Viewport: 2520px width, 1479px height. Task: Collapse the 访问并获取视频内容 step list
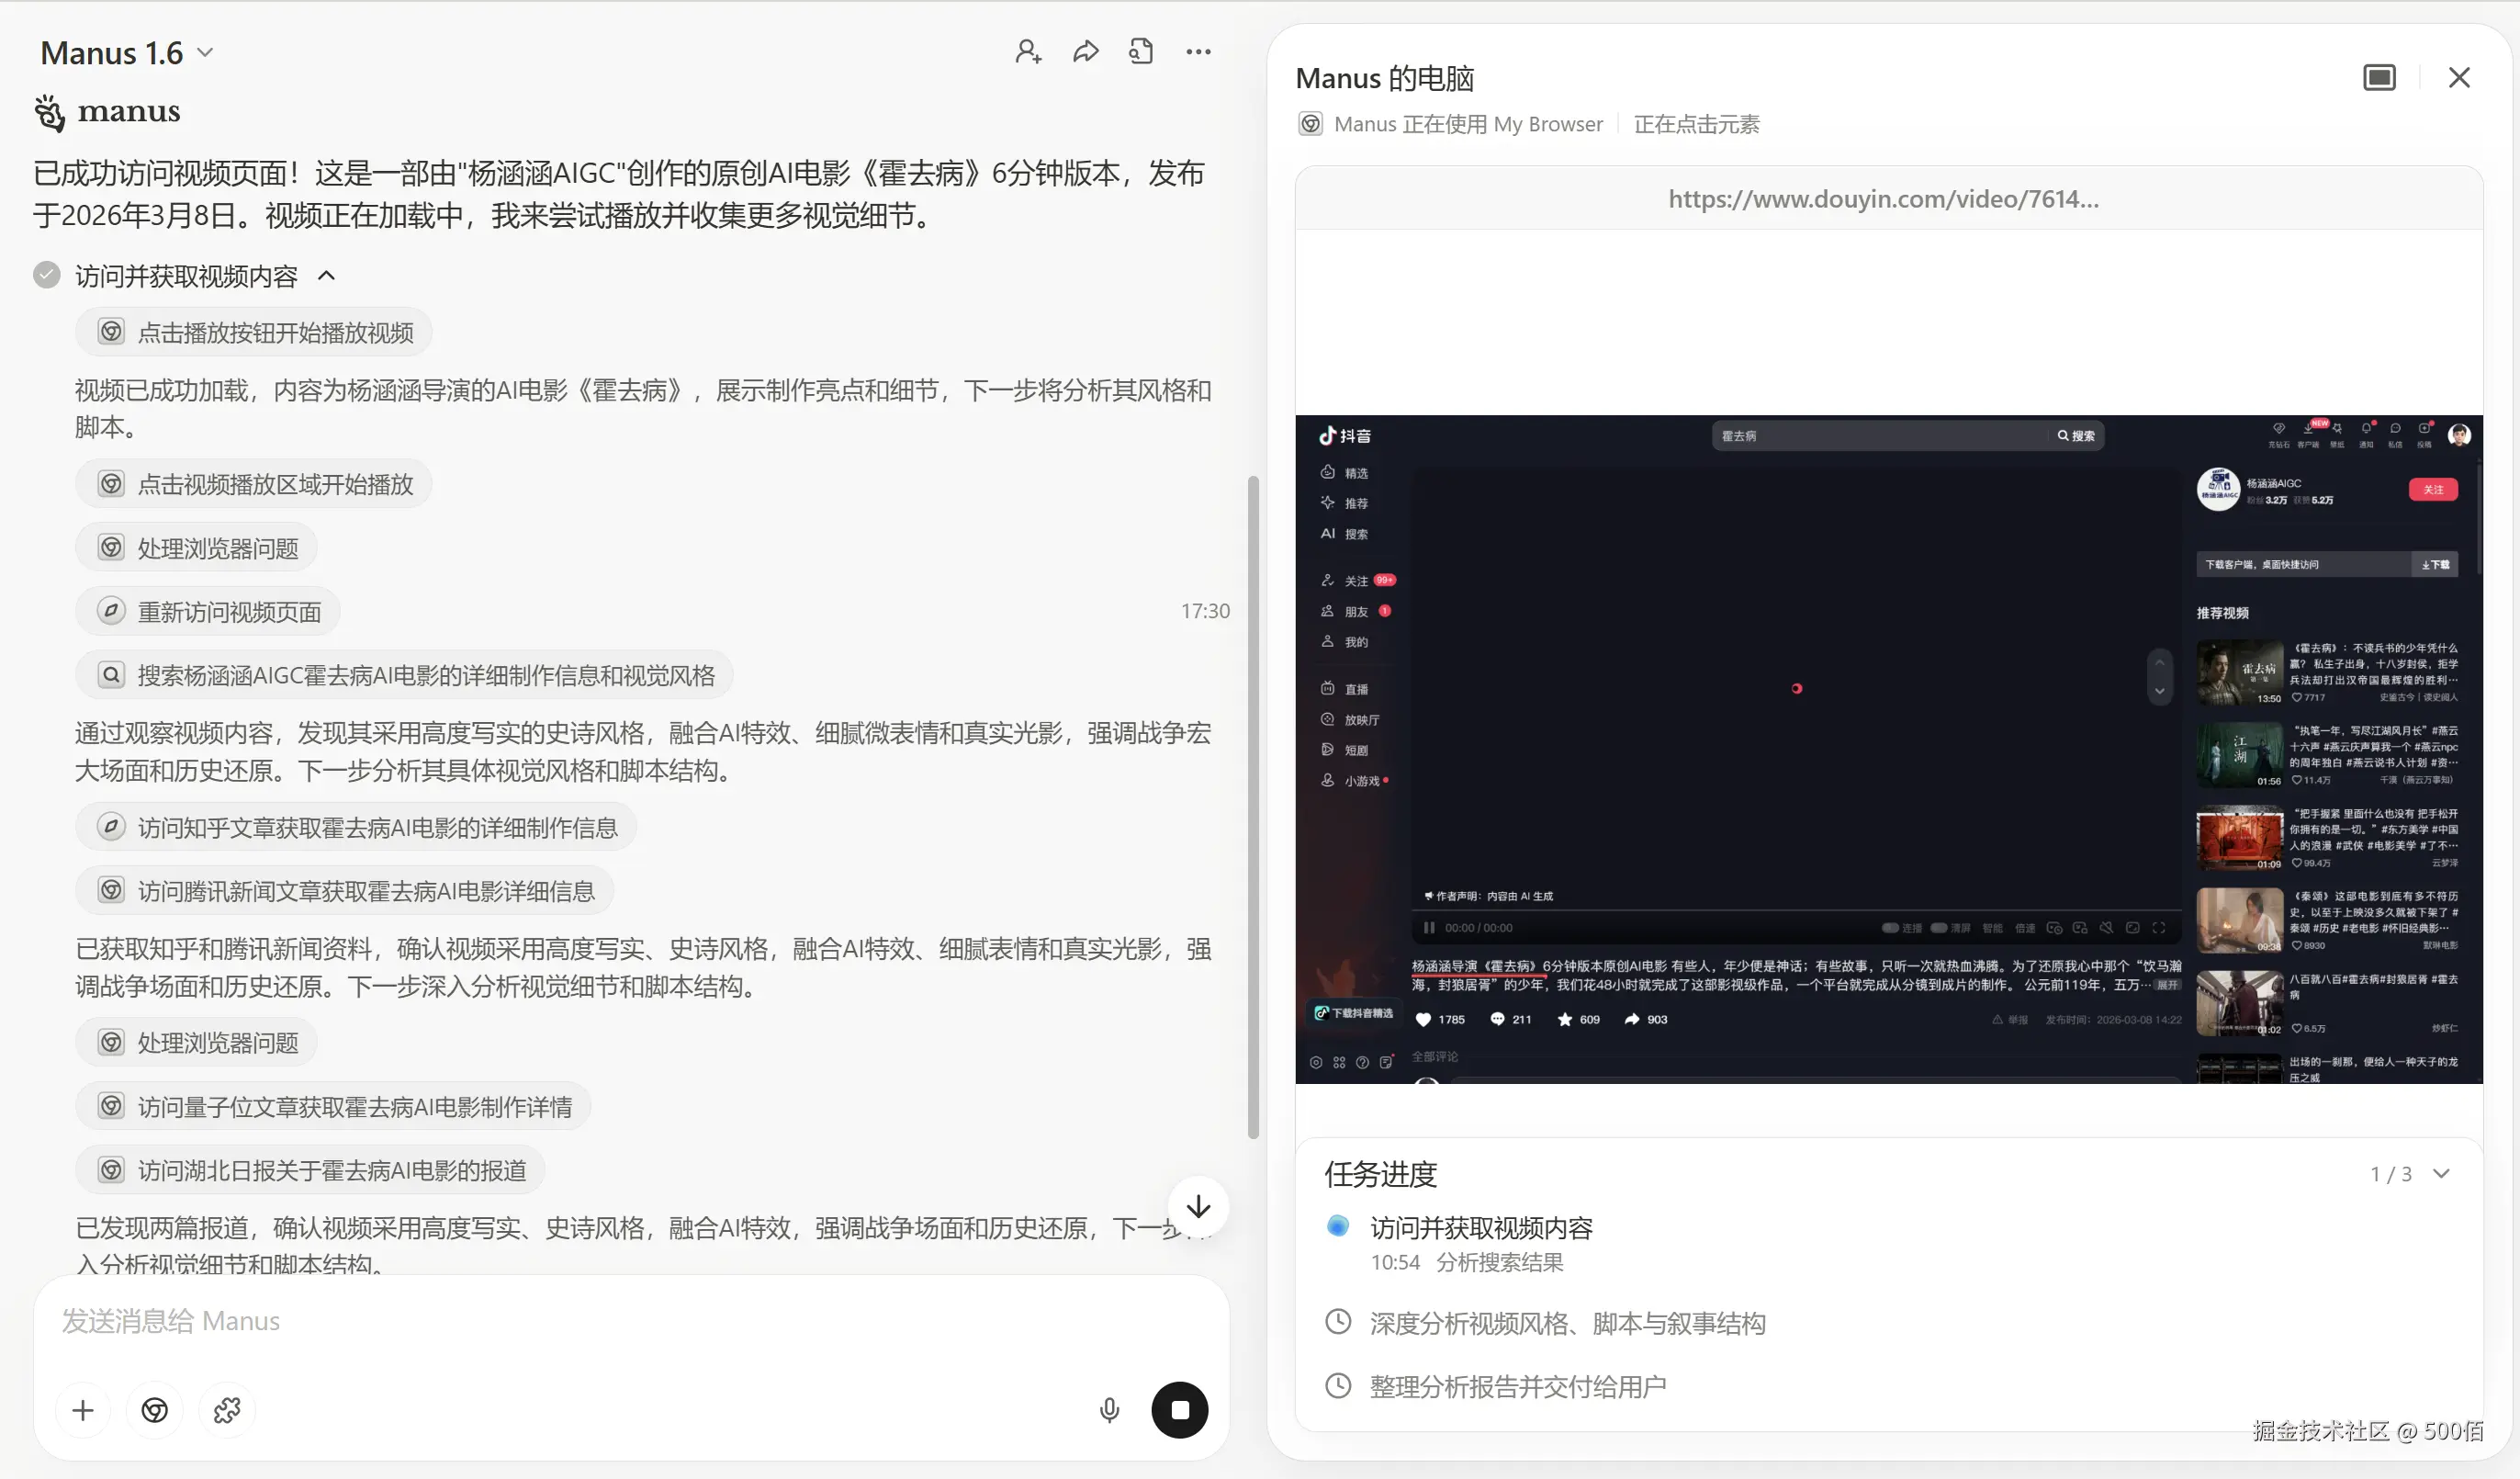tap(327, 276)
